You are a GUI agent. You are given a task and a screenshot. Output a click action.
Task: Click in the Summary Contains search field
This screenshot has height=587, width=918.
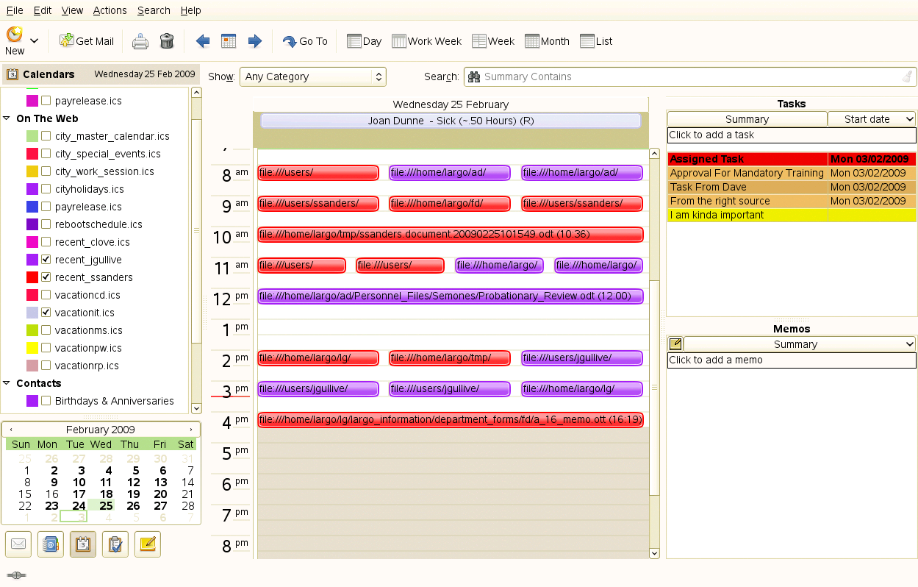click(x=691, y=77)
